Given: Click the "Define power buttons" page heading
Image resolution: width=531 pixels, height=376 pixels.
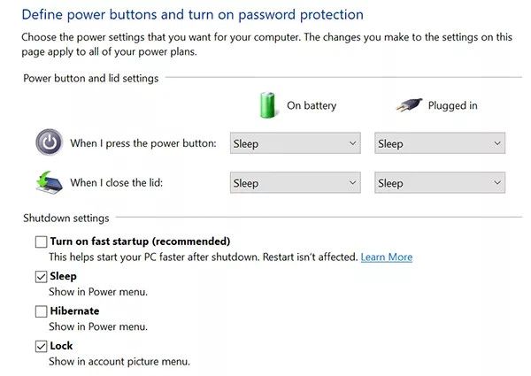Looking at the screenshot, I should (x=192, y=15).
